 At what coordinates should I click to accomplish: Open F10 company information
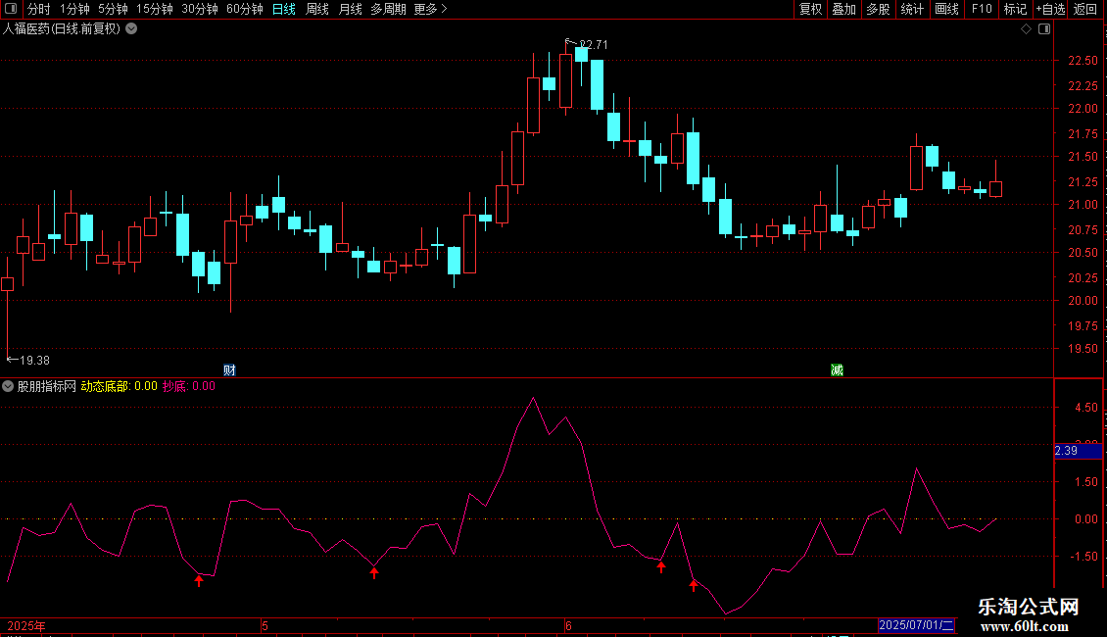tap(982, 9)
